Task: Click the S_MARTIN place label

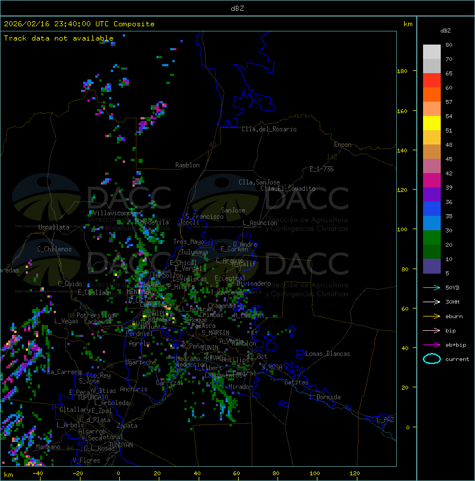Action: tap(215, 333)
